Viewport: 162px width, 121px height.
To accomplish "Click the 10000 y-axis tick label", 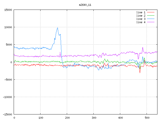I will click(8, 27).
